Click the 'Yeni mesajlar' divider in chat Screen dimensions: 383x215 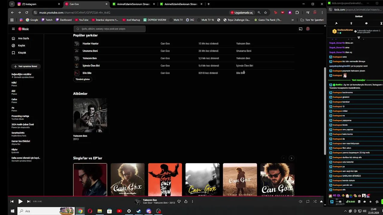pos(358,80)
